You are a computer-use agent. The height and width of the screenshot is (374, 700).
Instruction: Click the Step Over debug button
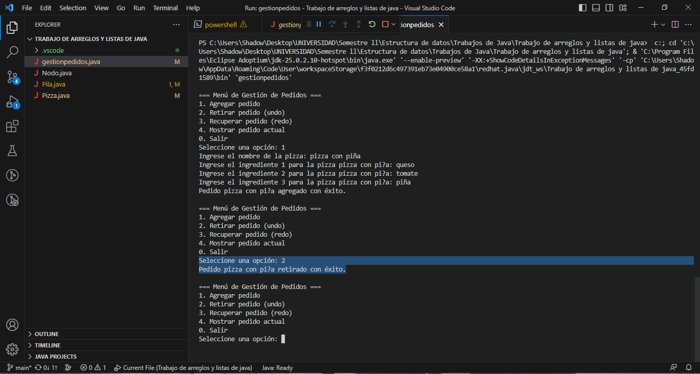click(332, 24)
